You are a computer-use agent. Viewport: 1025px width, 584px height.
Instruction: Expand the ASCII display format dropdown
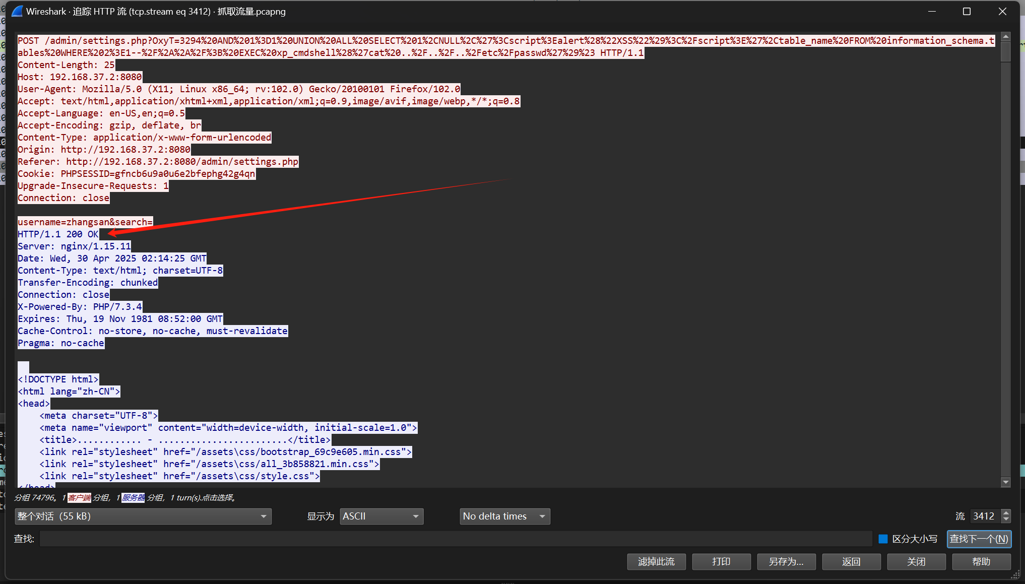point(381,516)
